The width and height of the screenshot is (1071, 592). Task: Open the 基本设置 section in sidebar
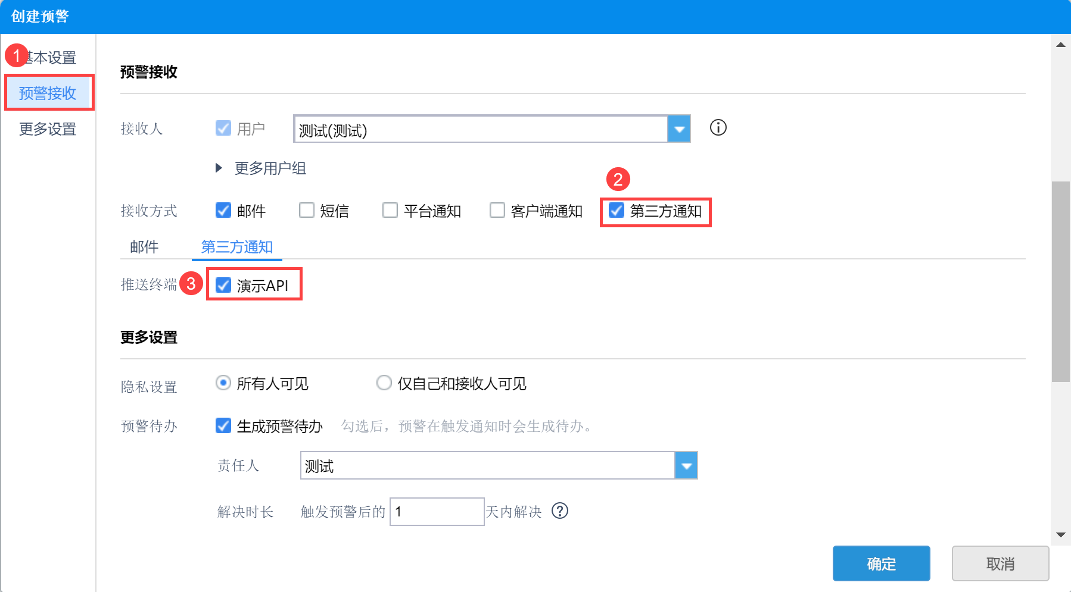click(48, 58)
